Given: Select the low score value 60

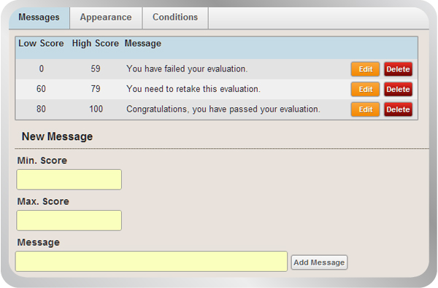Looking at the screenshot, I should [41, 89].
